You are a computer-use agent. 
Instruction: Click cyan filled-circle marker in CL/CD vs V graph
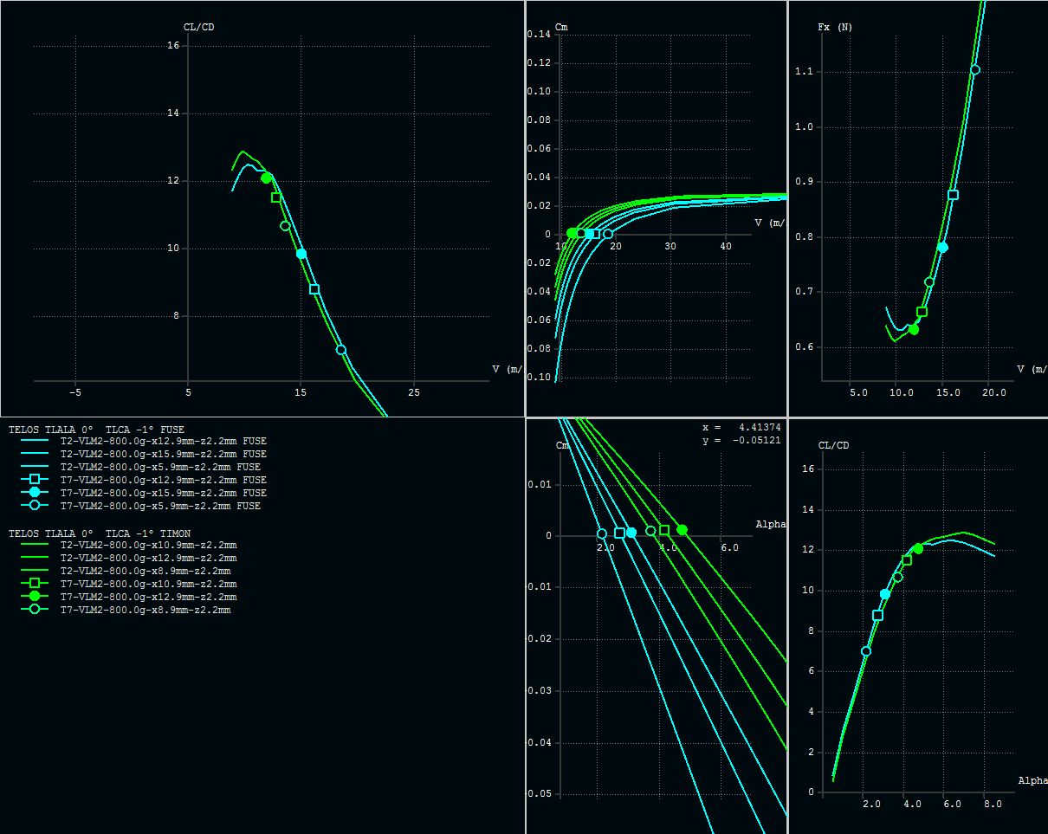pos(301,254)
